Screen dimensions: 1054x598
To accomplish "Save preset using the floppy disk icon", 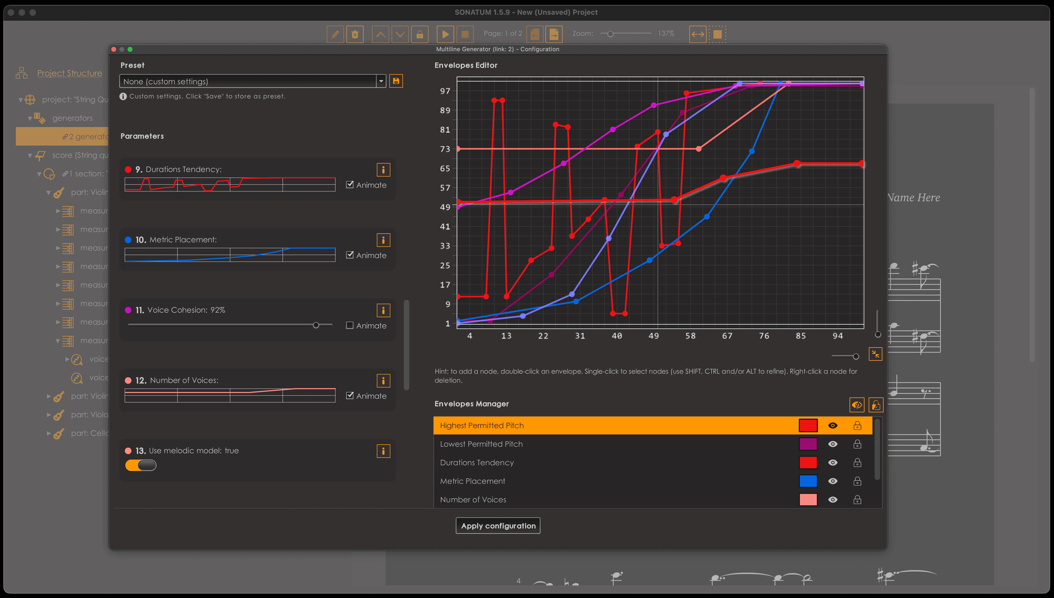I will pos(396,81).
